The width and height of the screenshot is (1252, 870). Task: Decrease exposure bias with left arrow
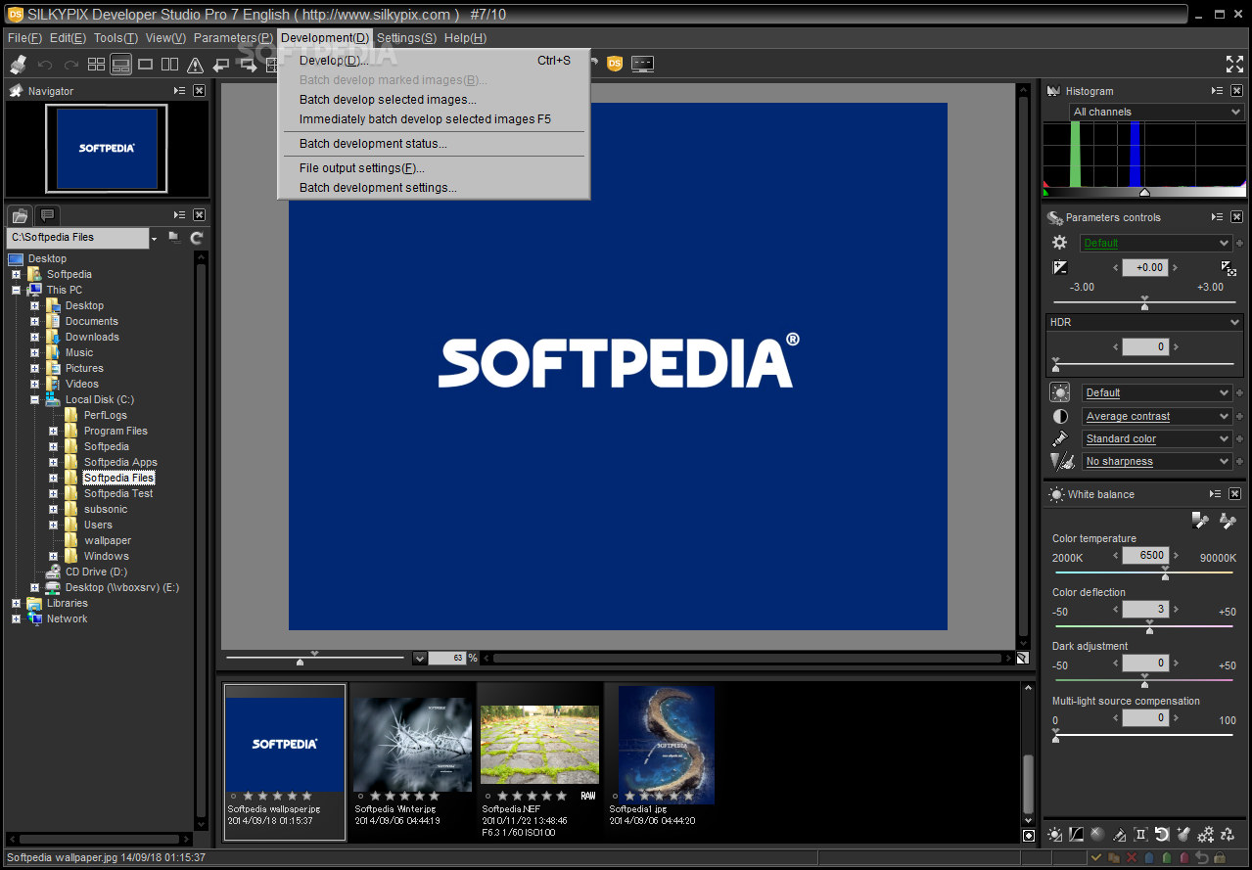[1116, 267]
